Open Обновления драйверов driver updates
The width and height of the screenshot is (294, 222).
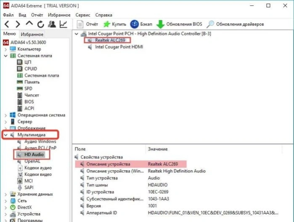click(x=235, y=24)
